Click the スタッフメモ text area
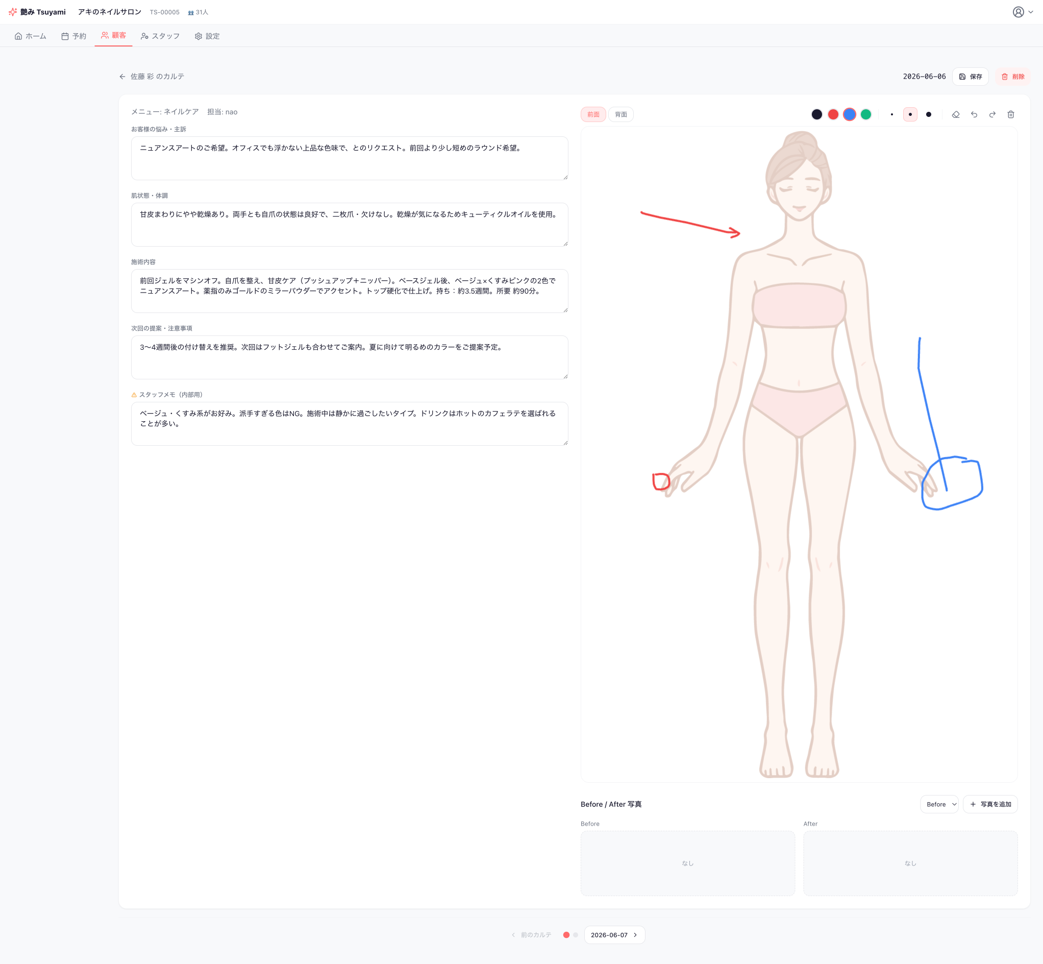This screenshot has width=1043, height=964. (349, 424)
